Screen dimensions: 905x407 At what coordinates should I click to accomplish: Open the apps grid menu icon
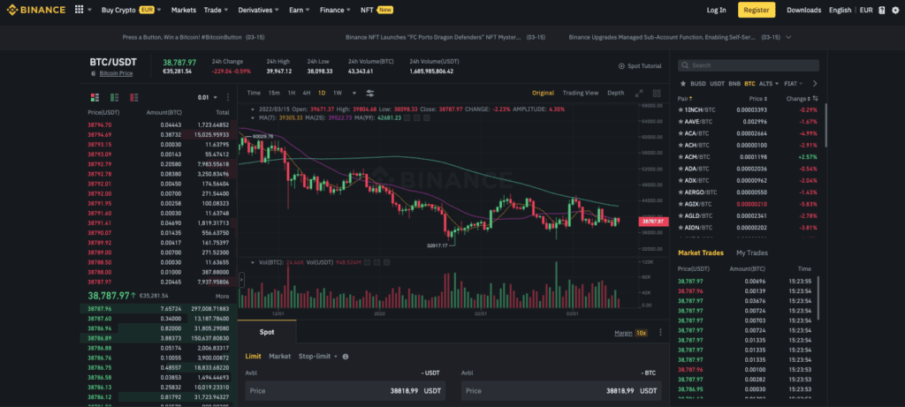80,10
